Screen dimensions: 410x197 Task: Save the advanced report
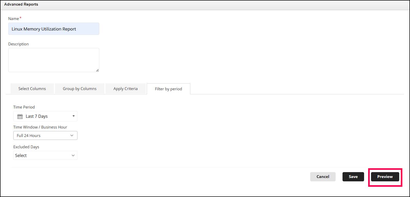(x=353, y=177)
